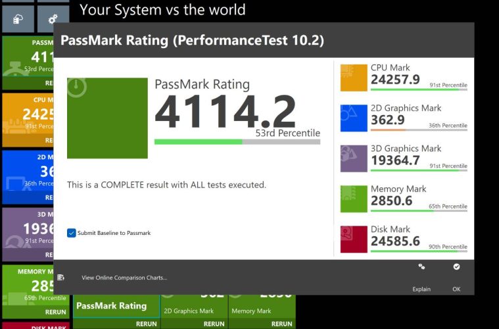Rerun the Memory Mark test in the left sidebar
The width and height of the screenshot is (499, 329).
point(55,312)
